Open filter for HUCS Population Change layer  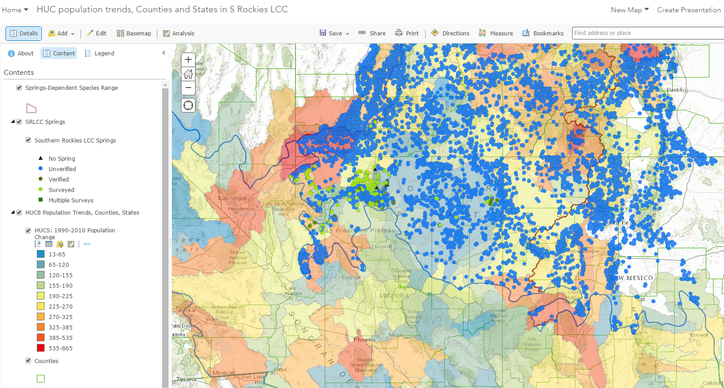coord(60,244)
